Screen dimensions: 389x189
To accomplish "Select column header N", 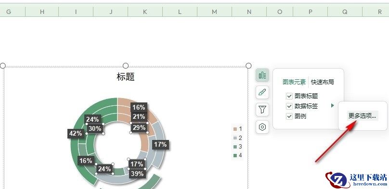I will [249, 12].
